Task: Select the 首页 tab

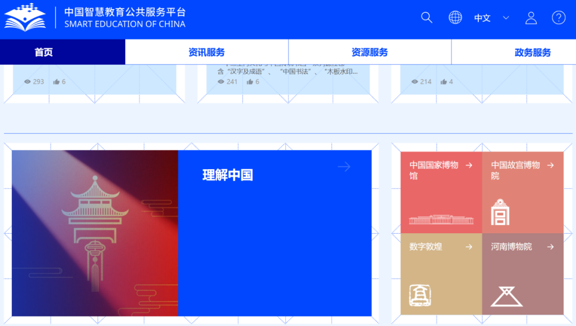Action: pyautogui.click(x=62, y=52)
